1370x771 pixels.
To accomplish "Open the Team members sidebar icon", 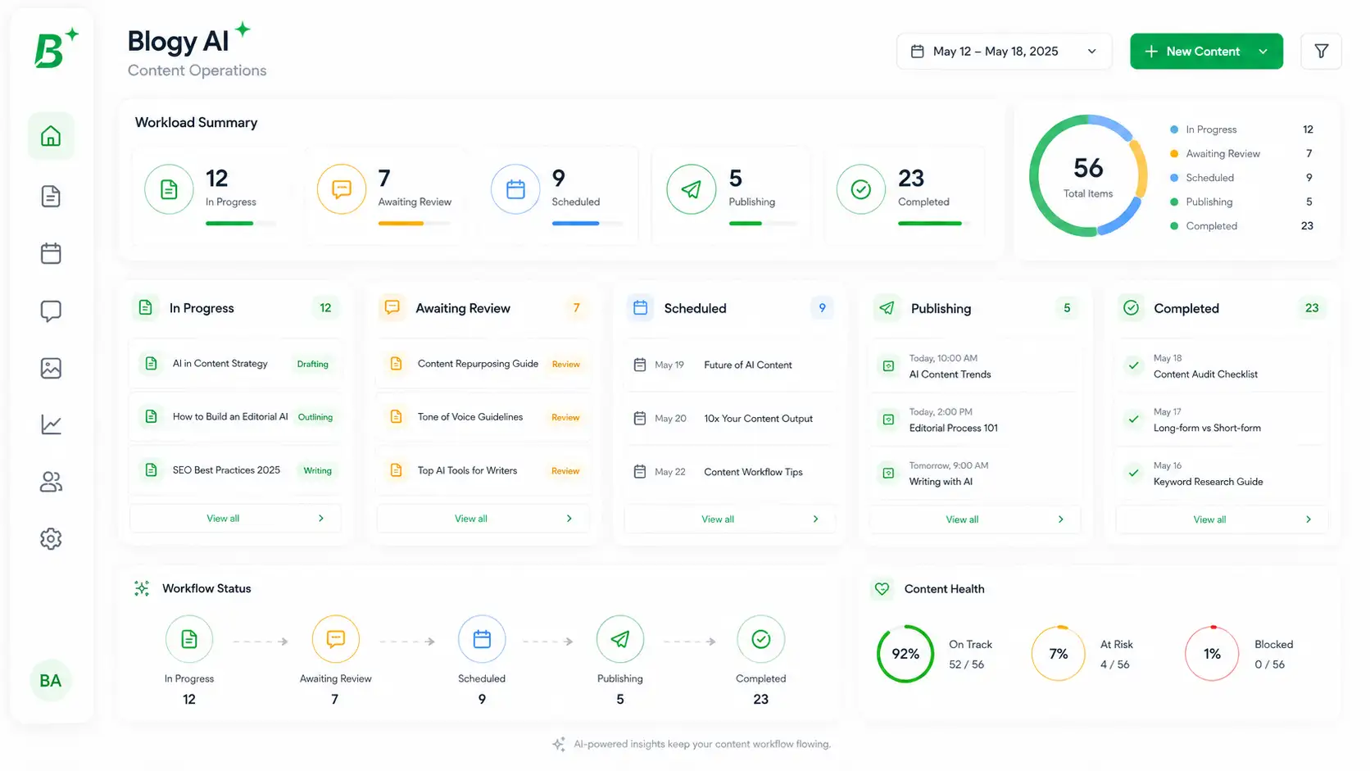I will click(51, 482).
